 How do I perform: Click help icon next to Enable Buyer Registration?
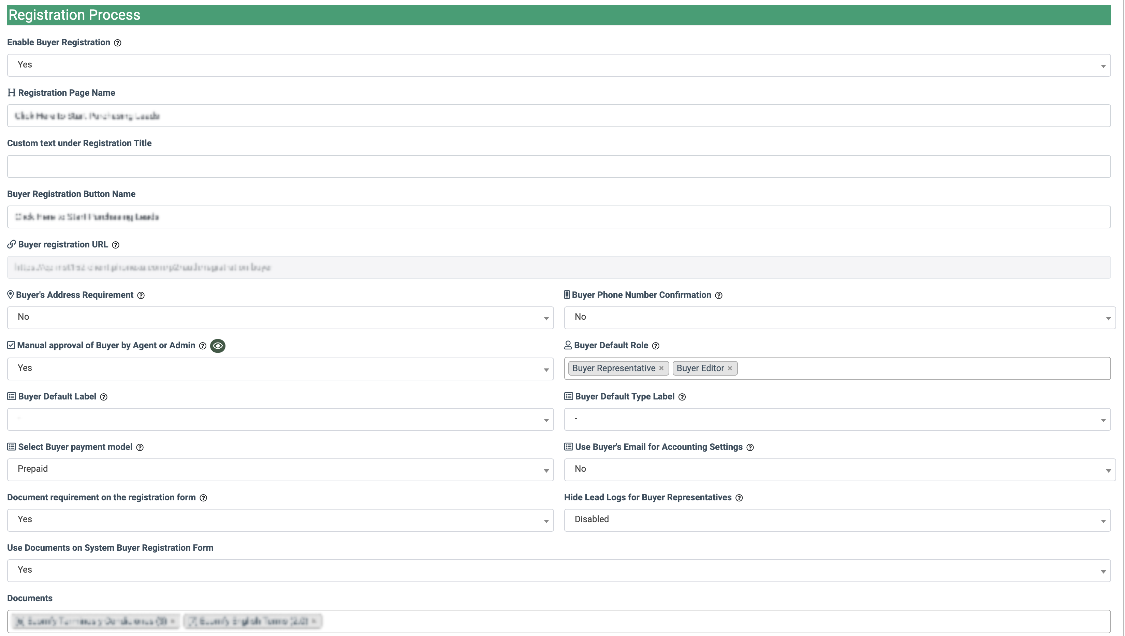(x=118, y=43)
